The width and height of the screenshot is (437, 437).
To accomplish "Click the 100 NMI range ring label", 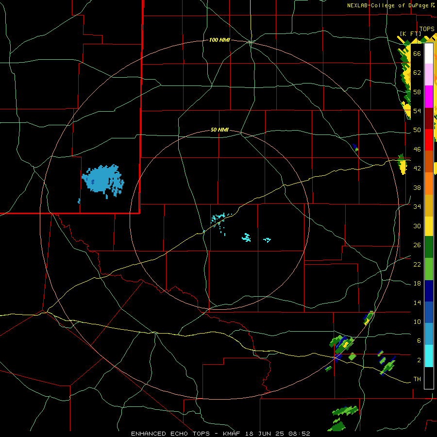I will tap(219, 40).
